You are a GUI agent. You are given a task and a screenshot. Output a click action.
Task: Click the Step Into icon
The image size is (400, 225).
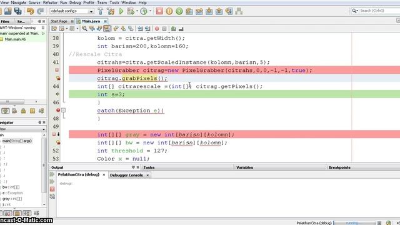(209, 11)
